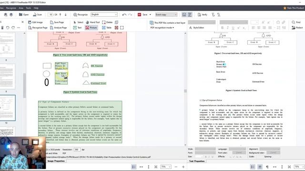Viewport: 305px width, 171px height.
Task: Click the Delete area tool
Action: click(x=107, y=22)
